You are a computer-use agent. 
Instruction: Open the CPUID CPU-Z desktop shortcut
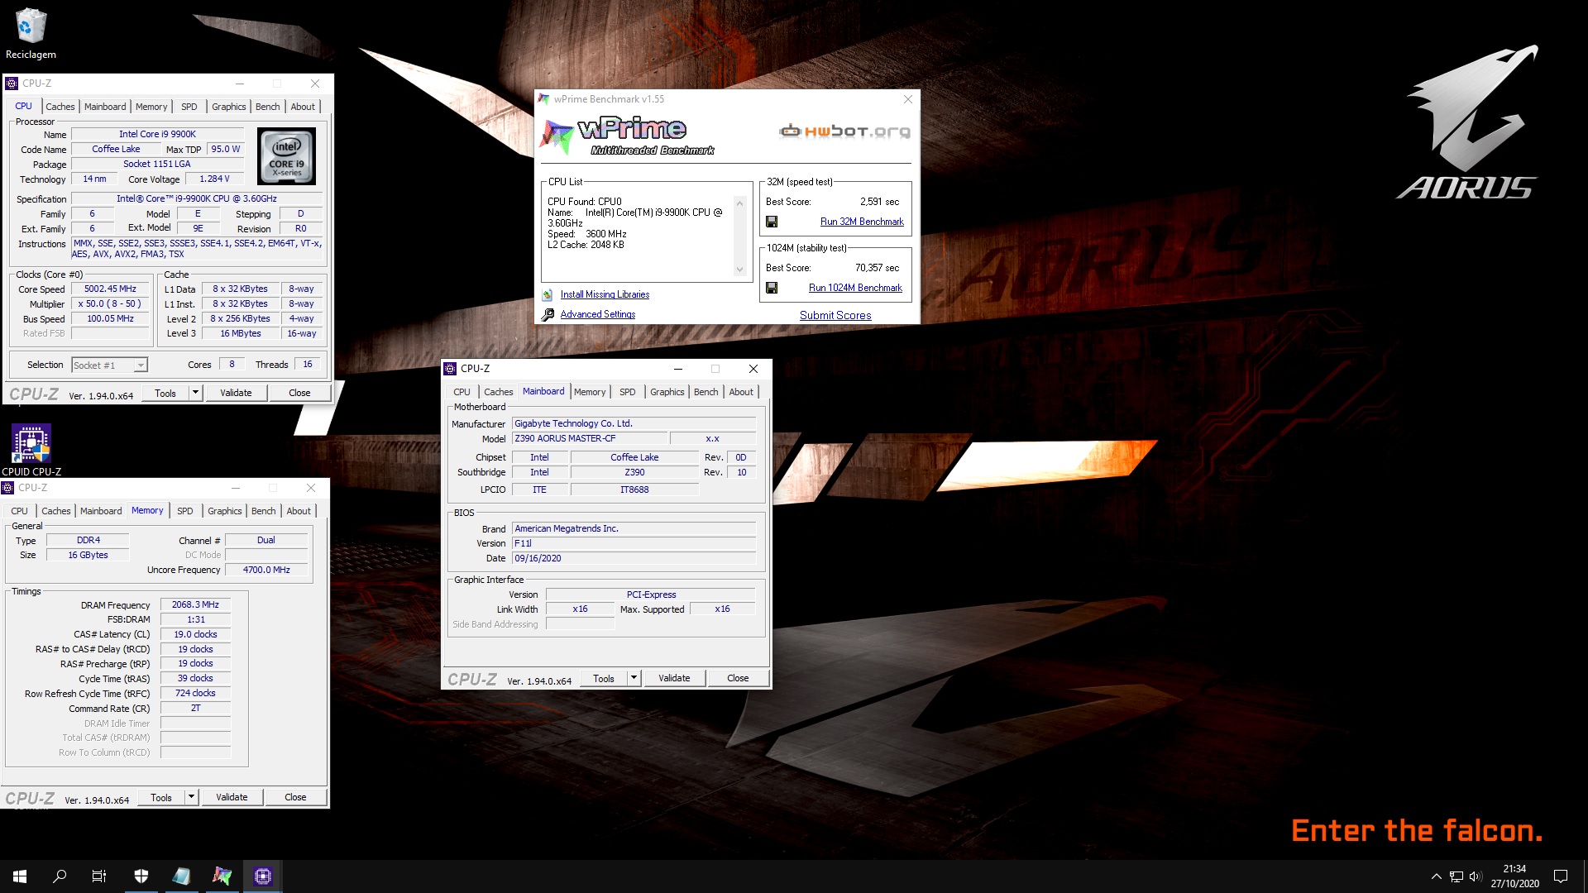coord(31,450)
